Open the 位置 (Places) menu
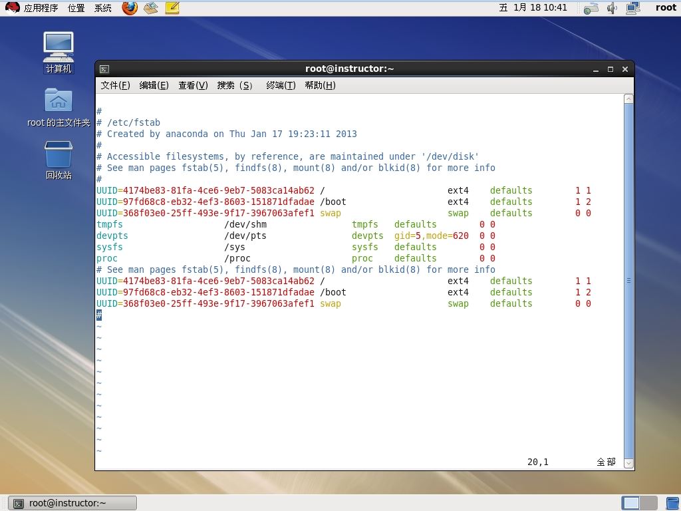The width and height of the screenshot is (681, 511). pyautogui.click(x=76, y=8)
